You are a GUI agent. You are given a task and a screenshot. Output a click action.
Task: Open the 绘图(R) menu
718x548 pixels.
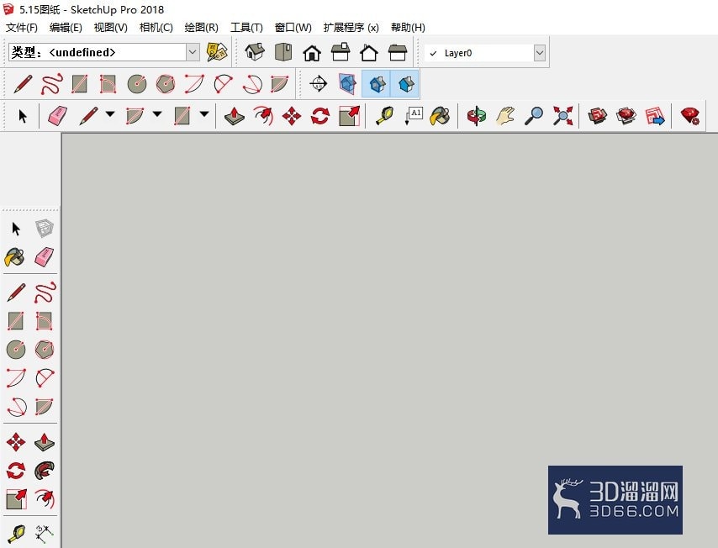(201, 28)
